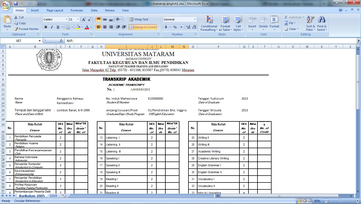Open Microsoft Excel Help
Screen dimensions: 361x204
tap(341, 10)
